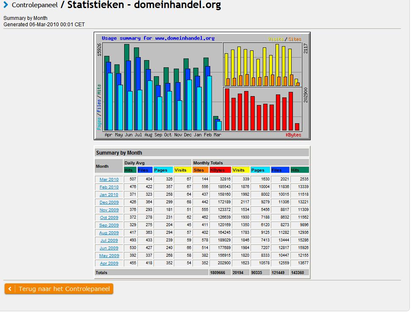
Task: Click Terug naar het Controlepaneel button
Action: [x=59, y=289]
